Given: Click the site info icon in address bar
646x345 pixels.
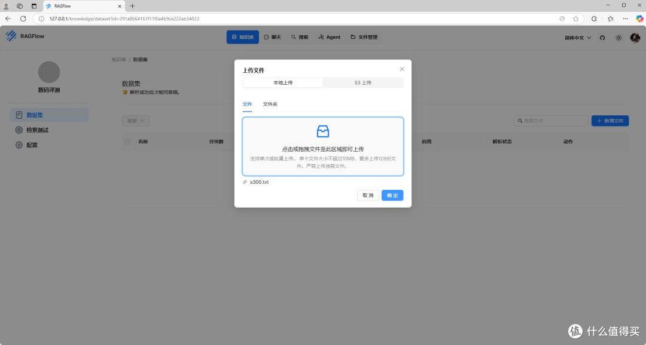Looking at the screenshot, I should tap(41, 19).
